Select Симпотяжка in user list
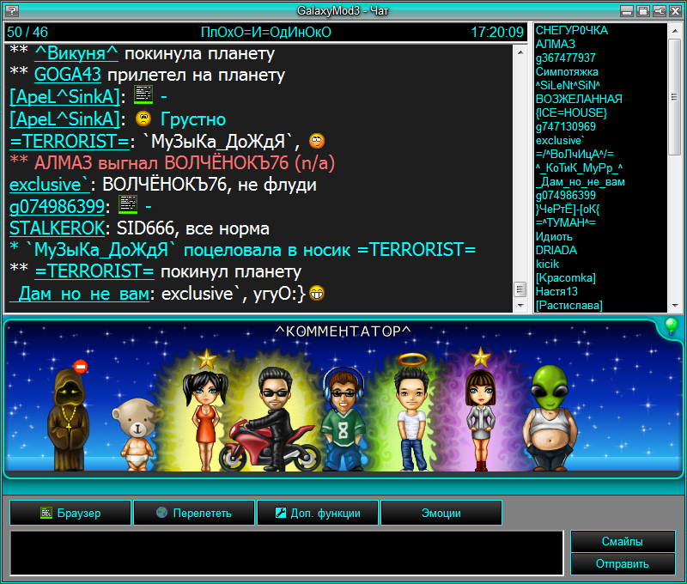Viewport: 687px width, 584px height. point(567,71)
